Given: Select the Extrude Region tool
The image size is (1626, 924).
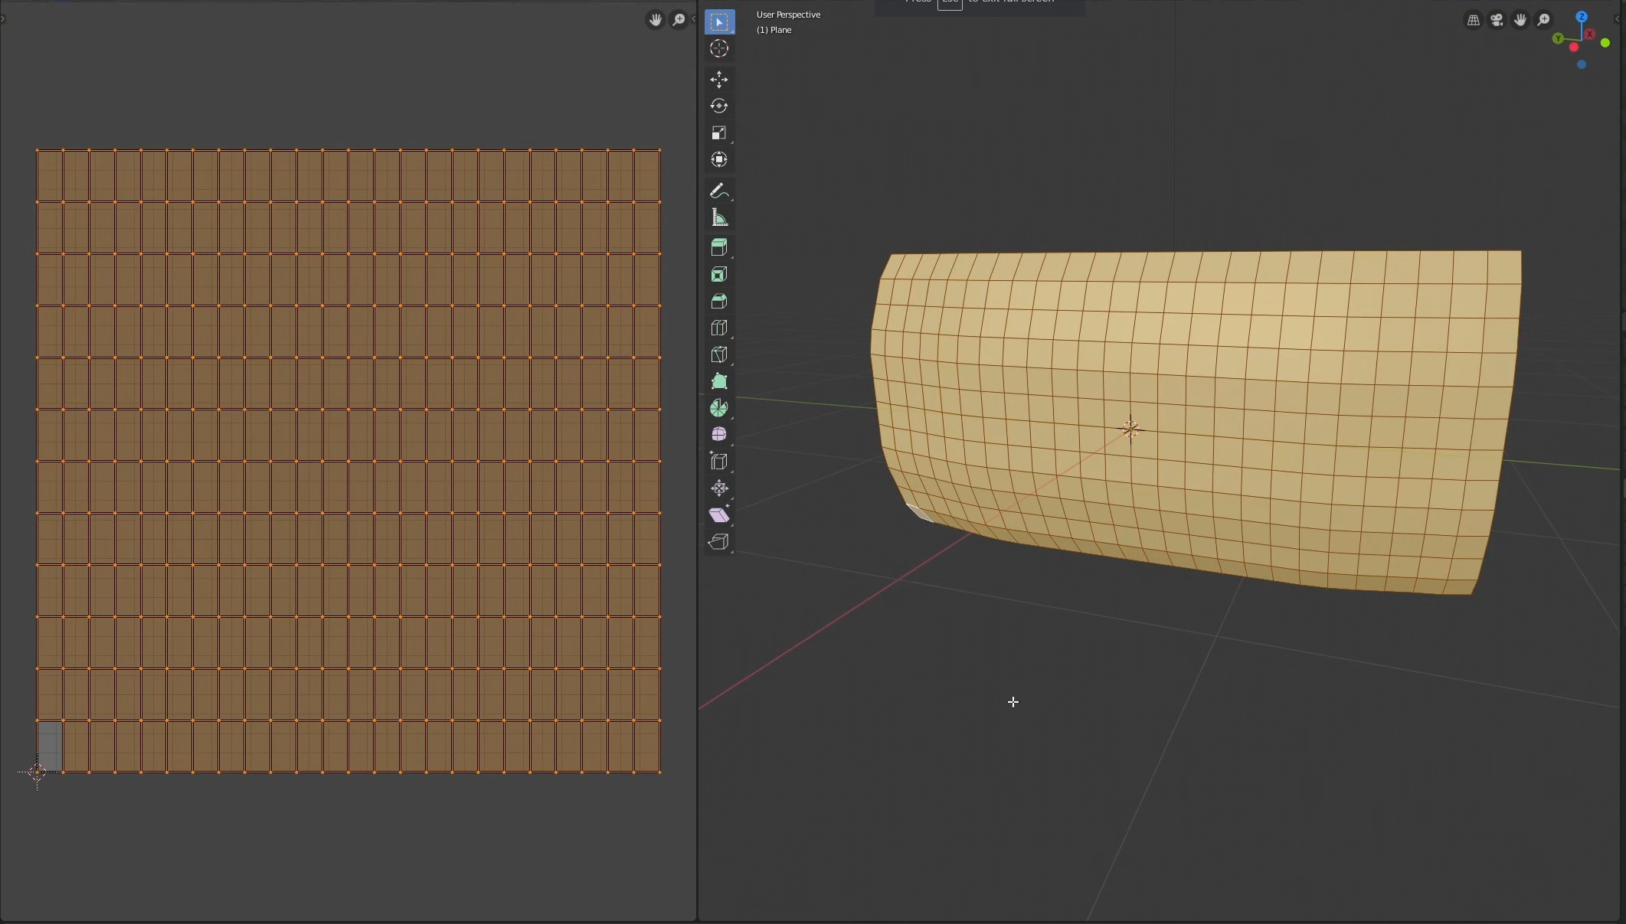Looking at the screenshot, I should 719,247.
